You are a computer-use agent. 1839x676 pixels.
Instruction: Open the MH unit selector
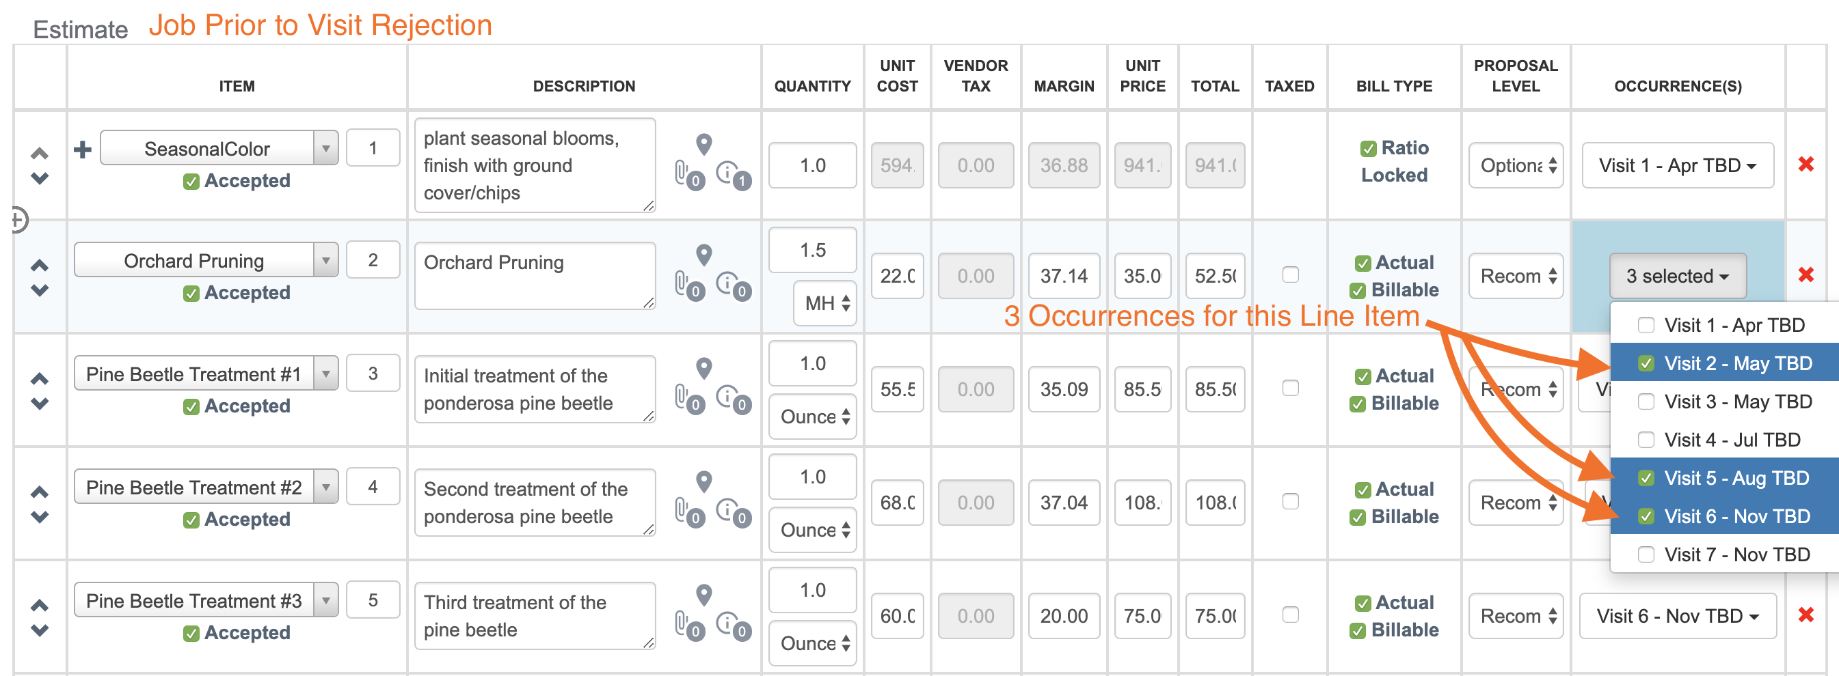click(826, 303)
